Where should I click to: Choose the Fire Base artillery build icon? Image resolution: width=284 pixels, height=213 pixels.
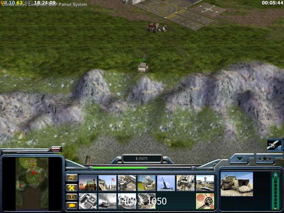[166, 183]
